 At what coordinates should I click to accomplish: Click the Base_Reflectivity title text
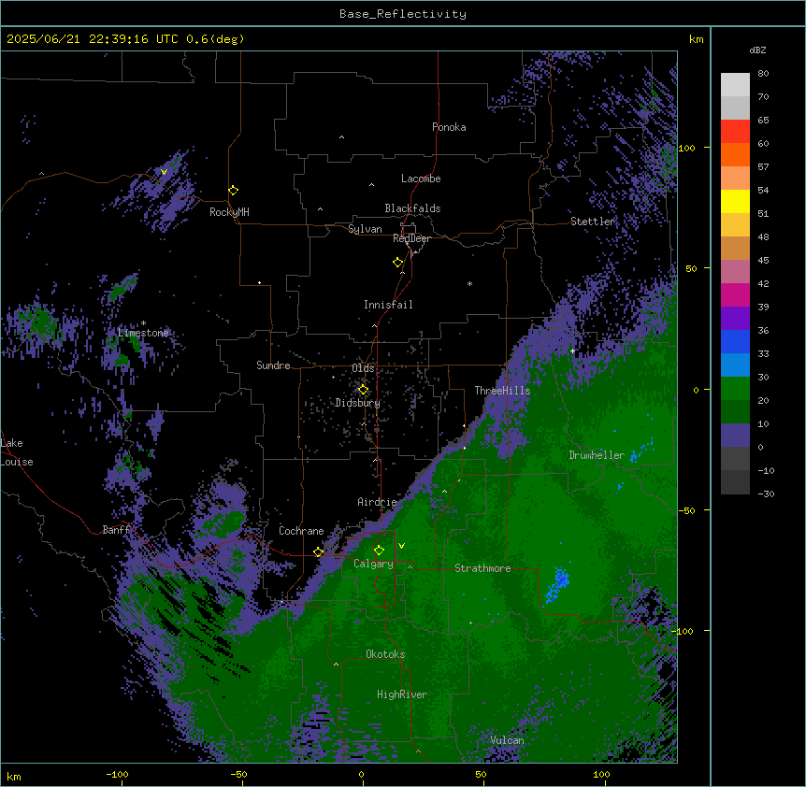(x=403, y=14)
